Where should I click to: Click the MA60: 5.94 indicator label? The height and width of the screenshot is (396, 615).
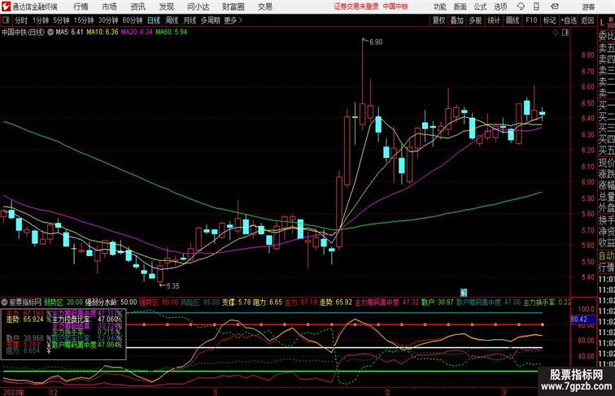(x=171, y=33)
